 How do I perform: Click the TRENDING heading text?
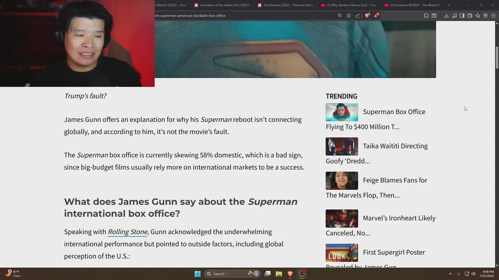tap(342, 96)
